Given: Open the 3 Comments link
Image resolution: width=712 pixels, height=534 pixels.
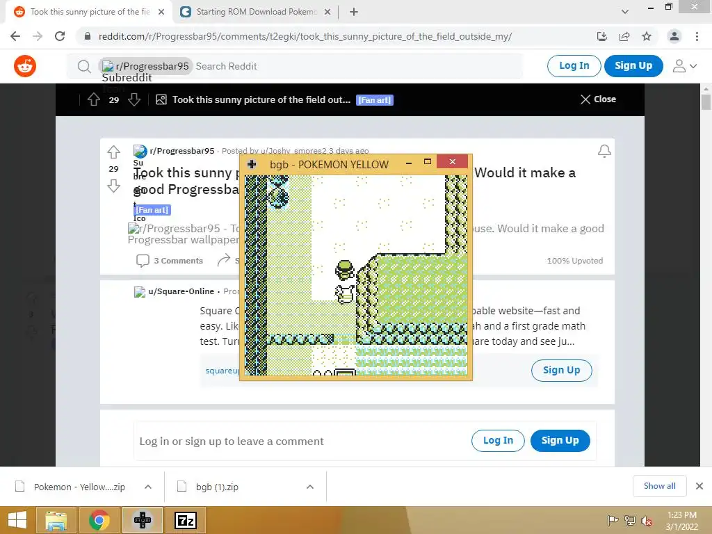Looking at the screenshot, I should [x=170, y=261].
